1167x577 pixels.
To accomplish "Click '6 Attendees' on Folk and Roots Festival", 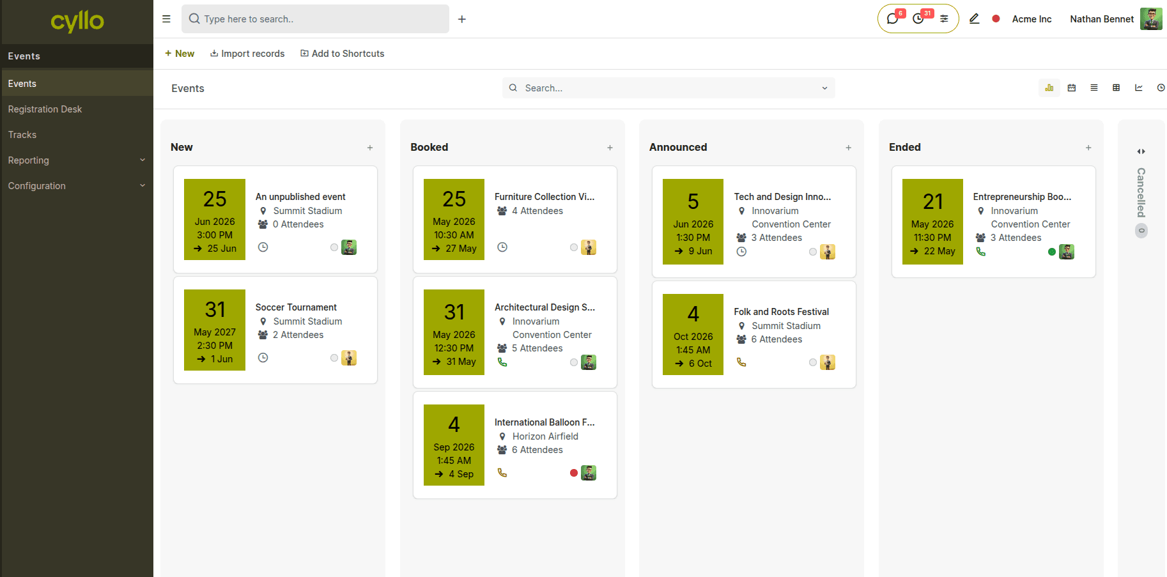I will [x=777, y=339].
